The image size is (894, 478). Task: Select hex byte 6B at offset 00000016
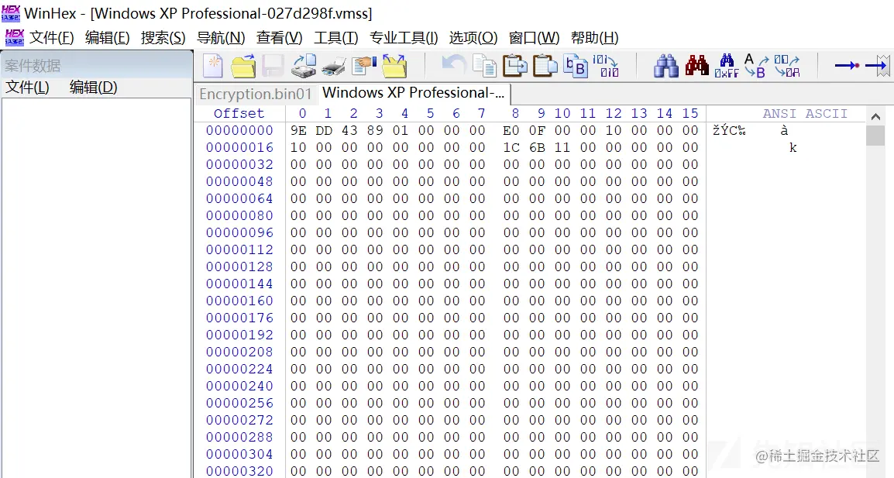pyautogui.click(x=537, y=148)
